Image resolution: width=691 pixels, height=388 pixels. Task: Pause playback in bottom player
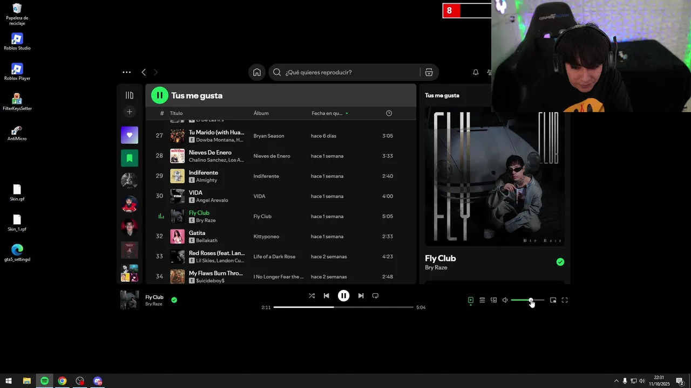(x=343, y=296)
